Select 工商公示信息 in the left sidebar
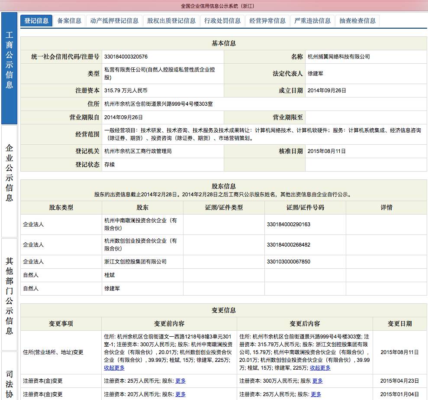The height and width of the screenshot is (400, 428). tap(9, 68)
